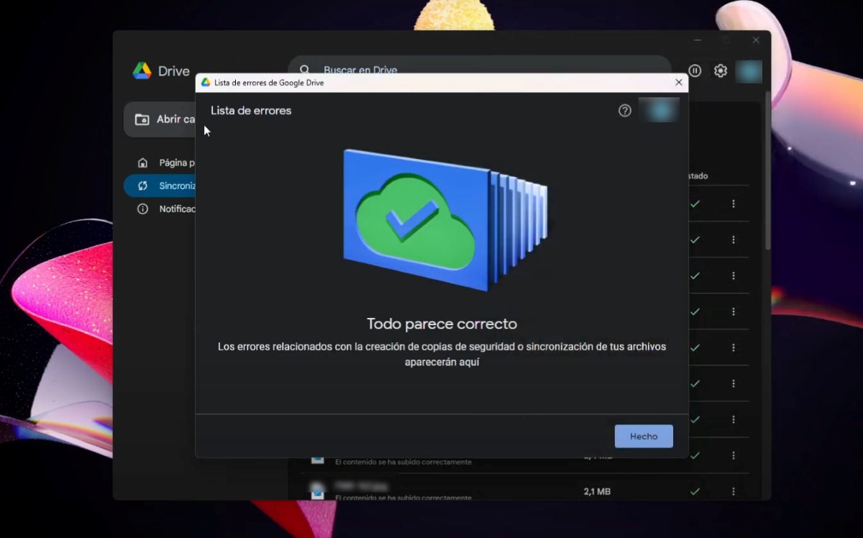Minimize the Drive main window

697,40
